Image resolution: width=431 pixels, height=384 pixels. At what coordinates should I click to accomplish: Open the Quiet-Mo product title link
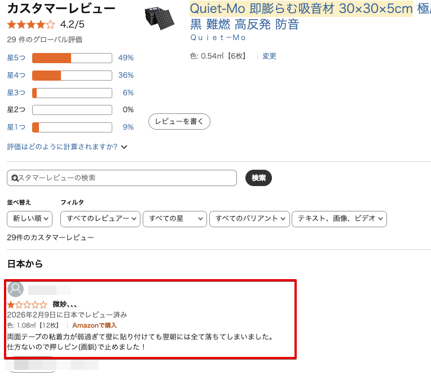click(x=310, y=16)
